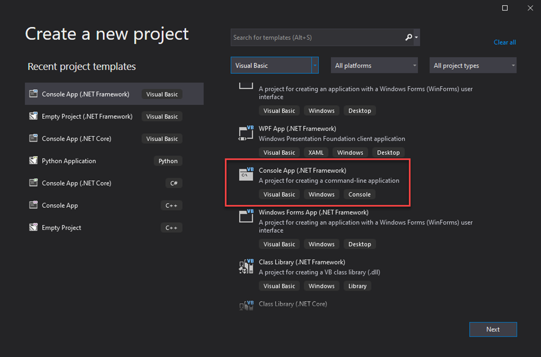
Task: Select recent Empty Project (.NET Framework) entry
Action: [x=114, y=116]
